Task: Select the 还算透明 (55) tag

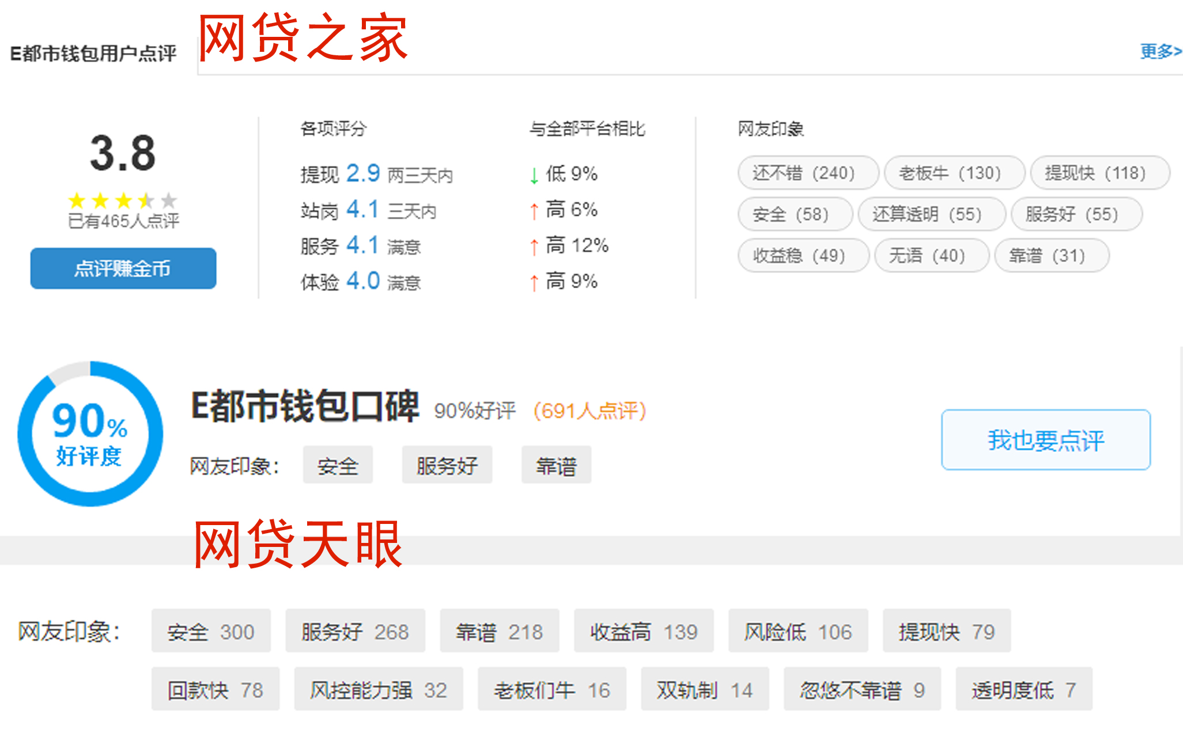Action: point(932,214)
